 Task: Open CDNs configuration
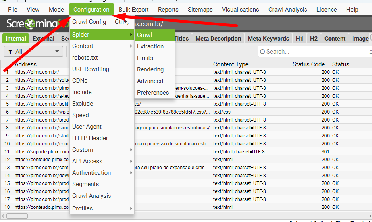(102, 81)
